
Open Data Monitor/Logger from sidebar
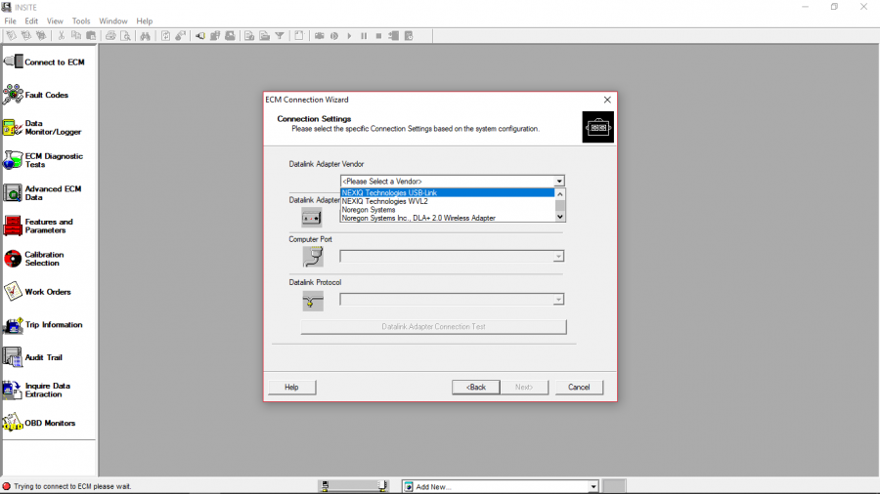tap(13, 128)
